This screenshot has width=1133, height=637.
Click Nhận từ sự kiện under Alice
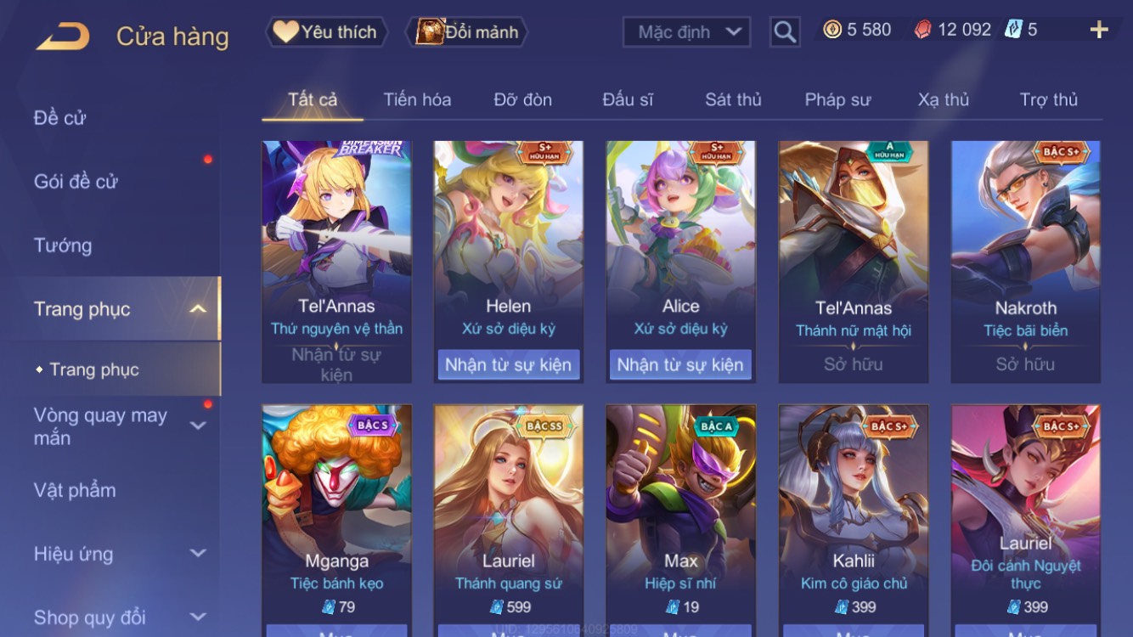(680, 365)
